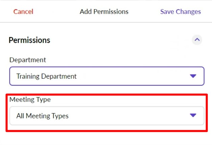
Task: Click the Department dropdown arrow icon
Action: pos(193,76)
